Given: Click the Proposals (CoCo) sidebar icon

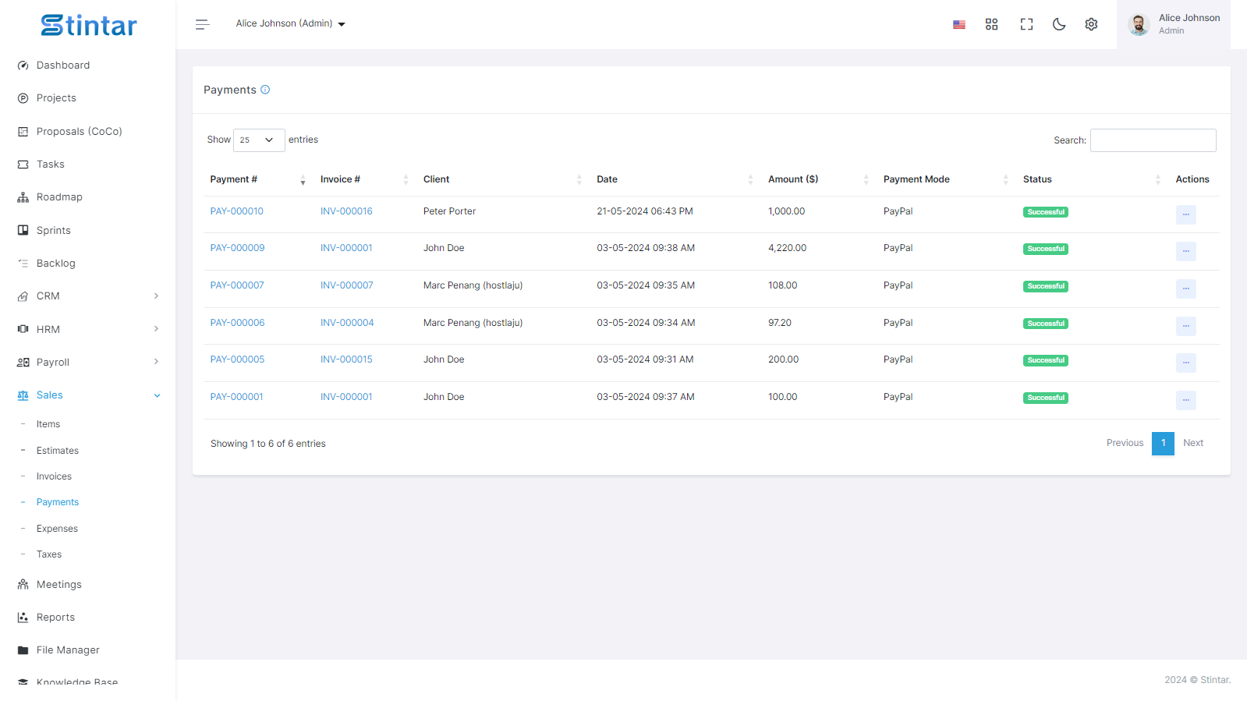Looking at the screenshot, I should tap(23, 132).
